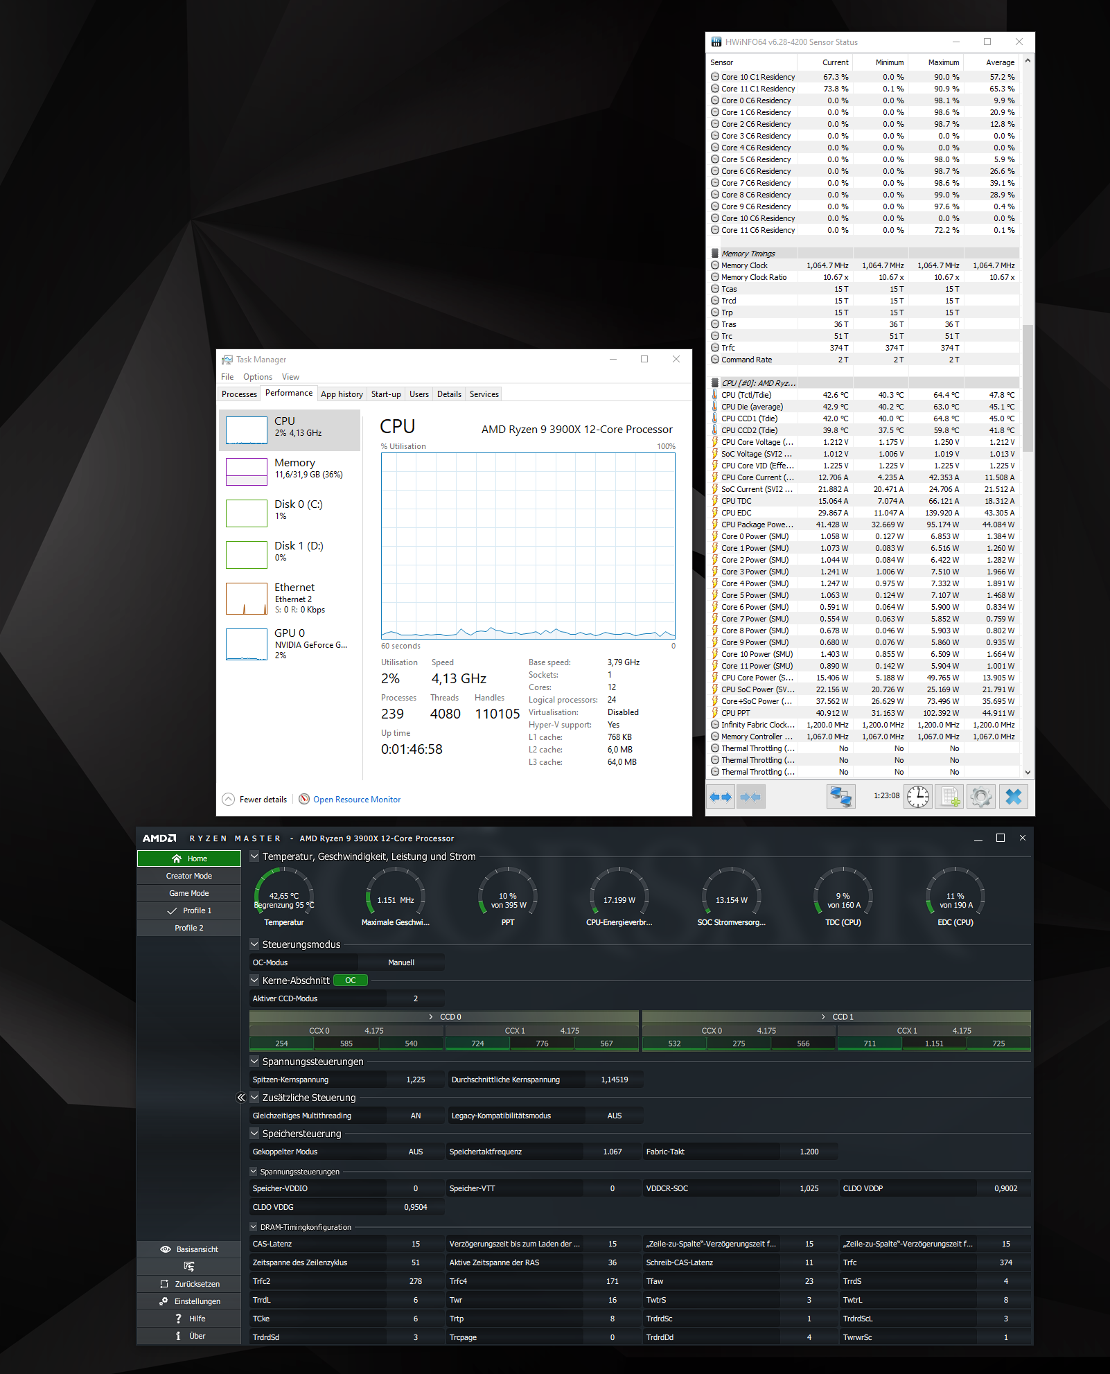
Task: Close sensors with HWiNFO blue X icon
Action: pos(1013,797)
